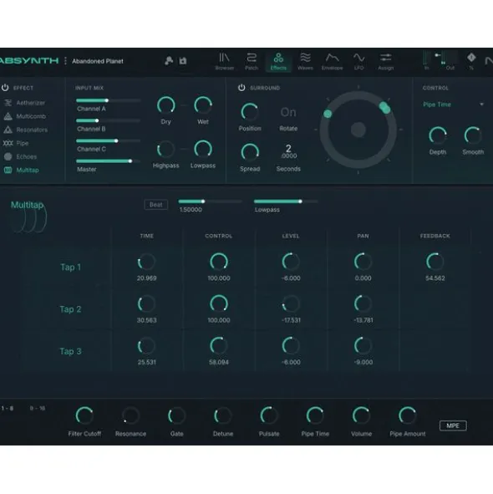Select the Echoes effect

pos(20,156)
